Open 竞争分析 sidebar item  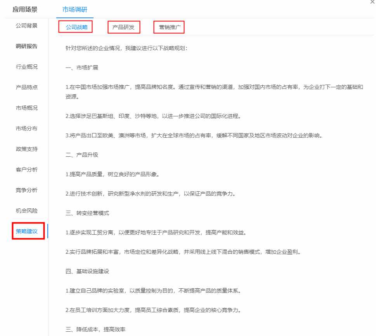pyautogui.click(x=27, y=190)
